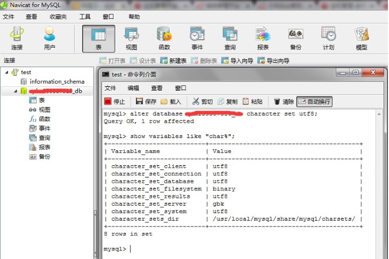Image resolution: width=389 pixels, height=259 pixels.
Task: Open main 文件 (File) menu
Action: (x=9, y=17)
